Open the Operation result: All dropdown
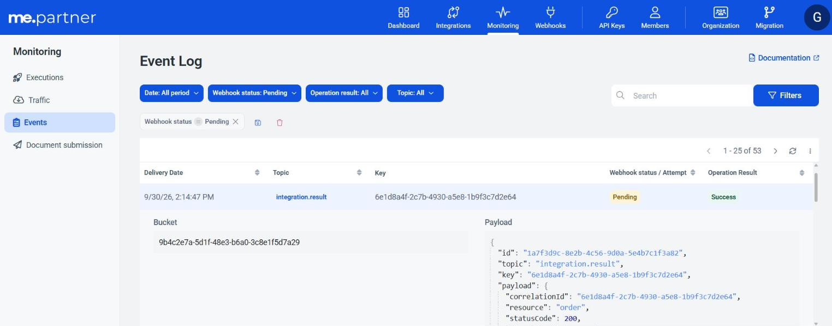This screenshot has width=832, height=326. click(344, 93)
